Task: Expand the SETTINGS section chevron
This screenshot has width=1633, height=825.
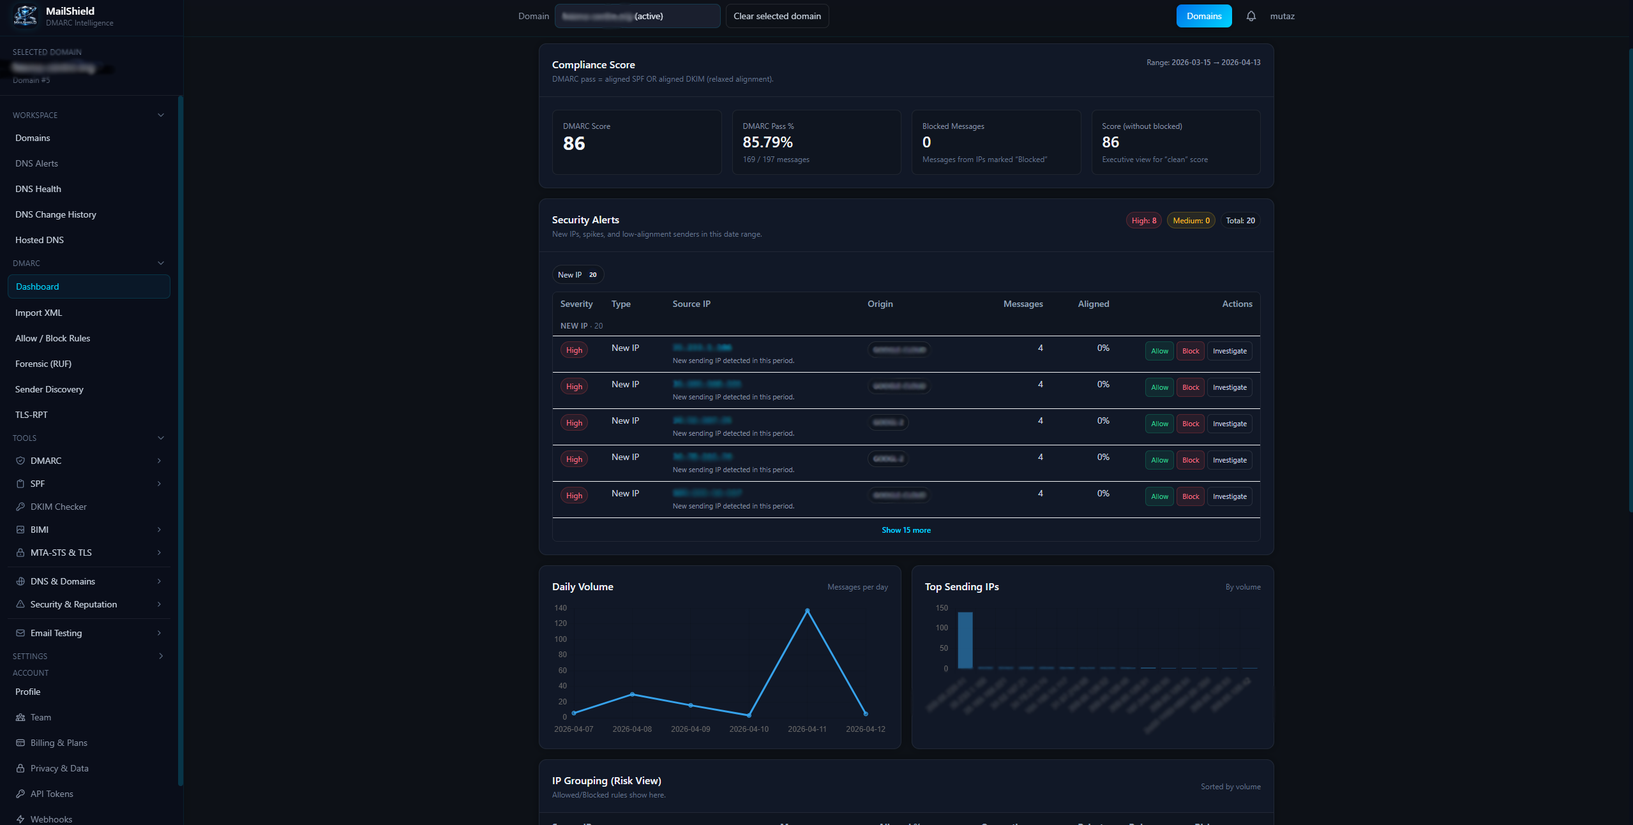Action: 161,656
